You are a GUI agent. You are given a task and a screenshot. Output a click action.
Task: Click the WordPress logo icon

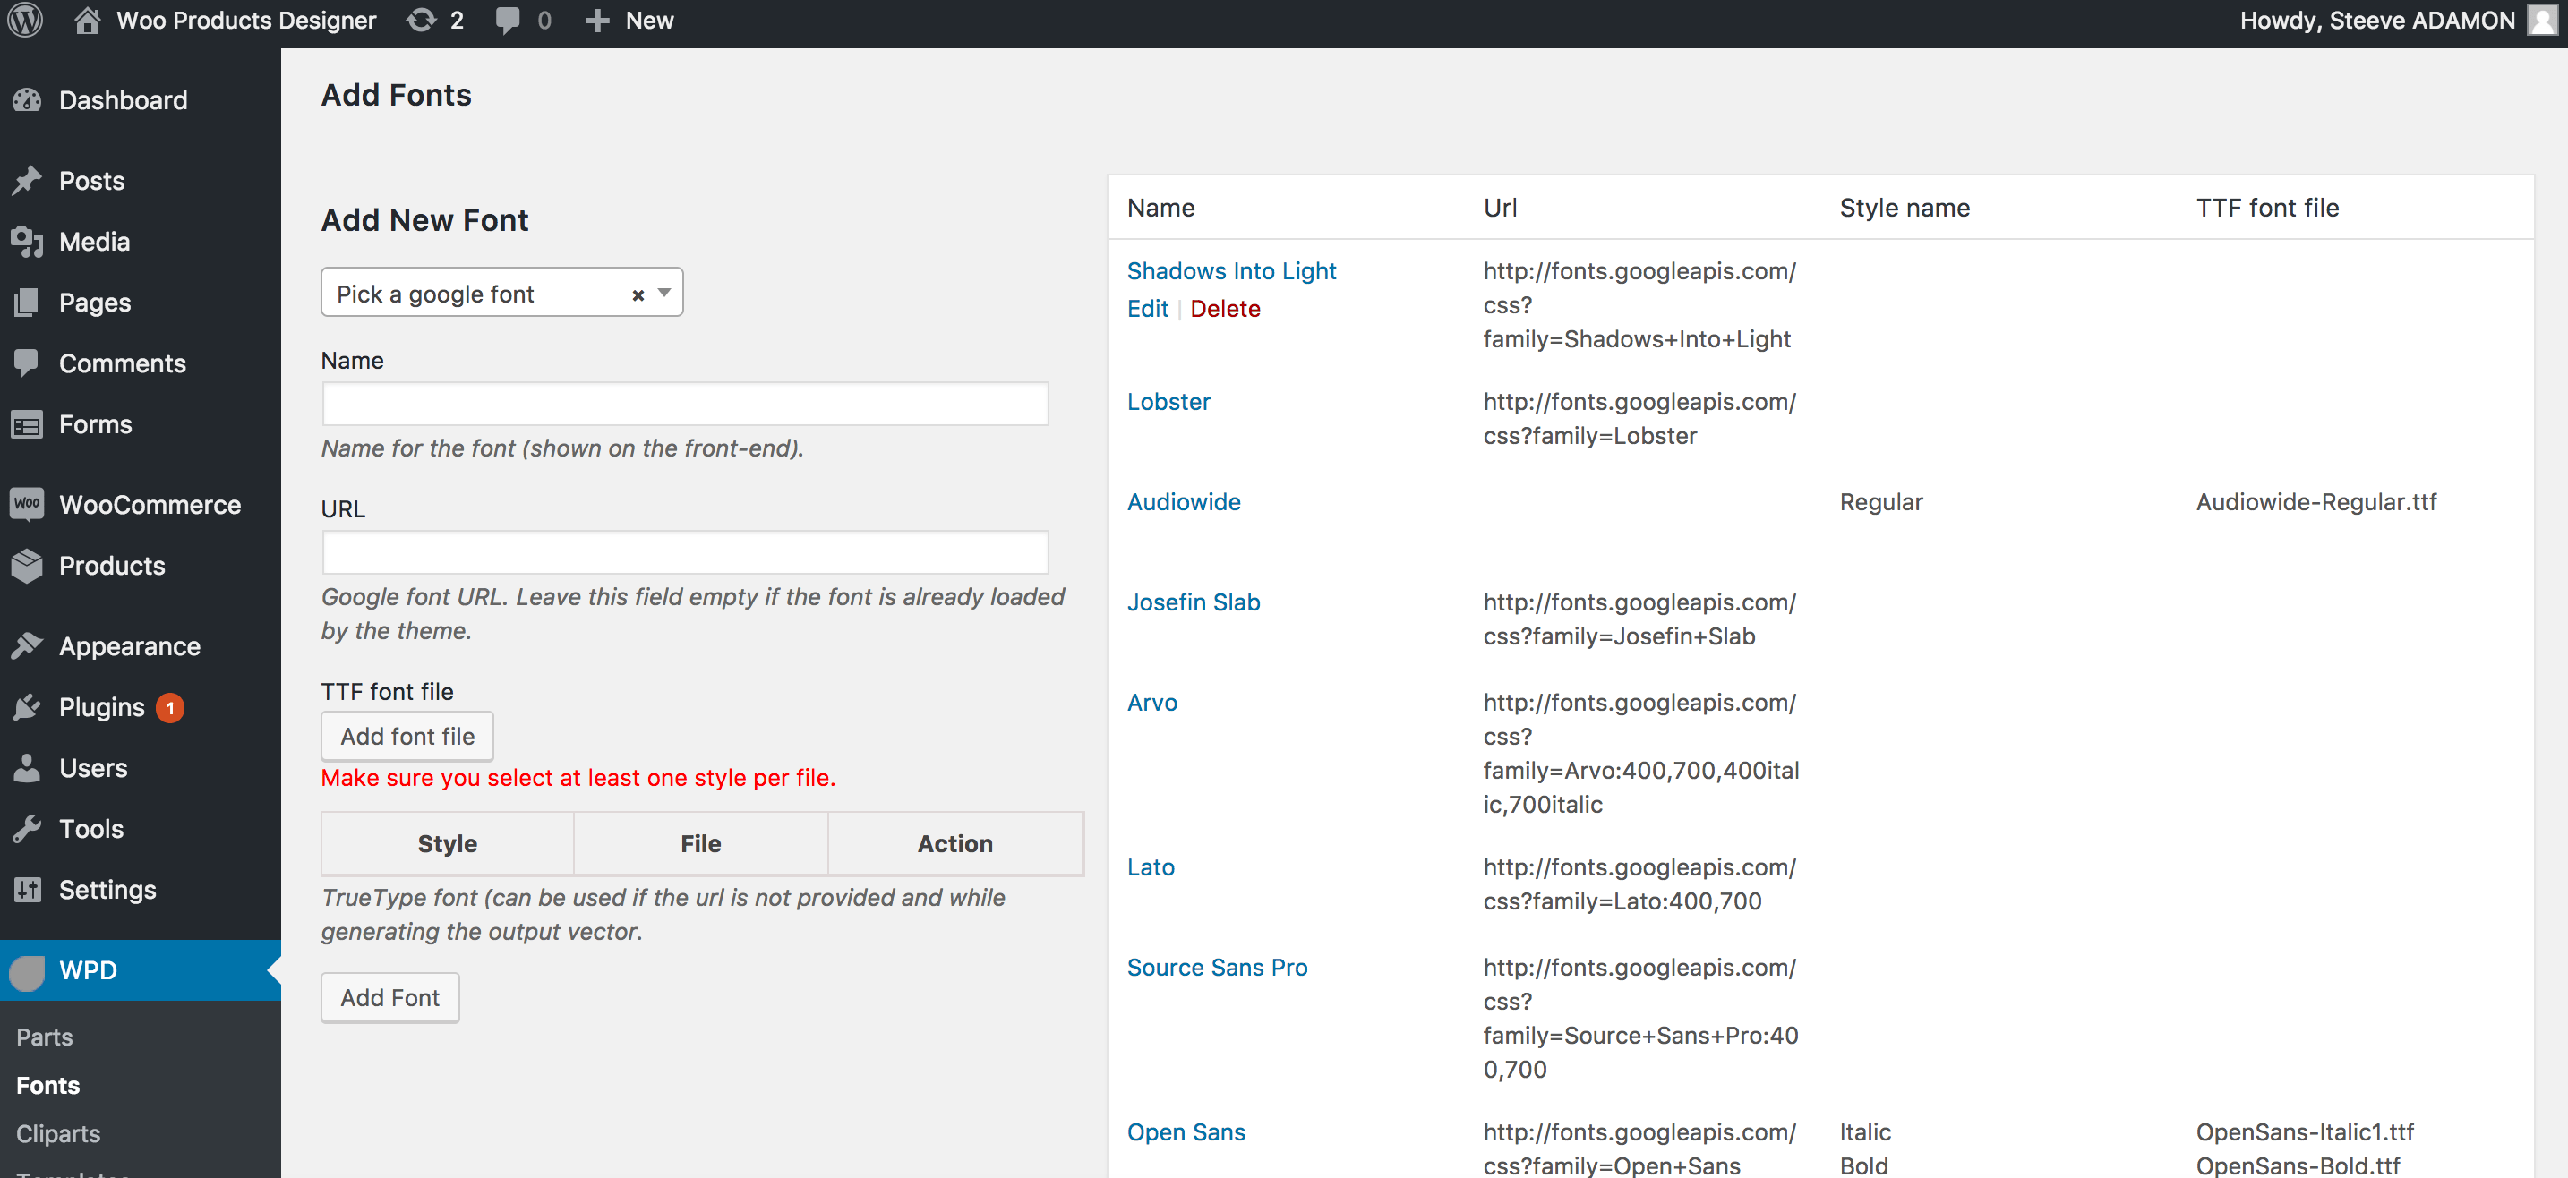[25, 20]
